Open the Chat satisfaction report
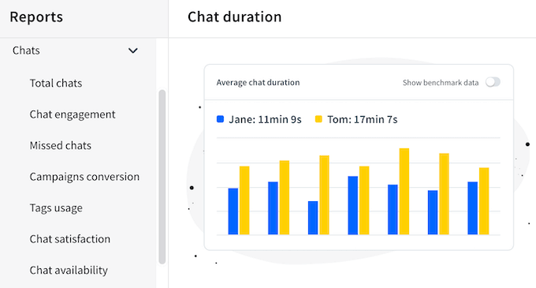This screenshot has width=536, height=288. tap(70, 239)
